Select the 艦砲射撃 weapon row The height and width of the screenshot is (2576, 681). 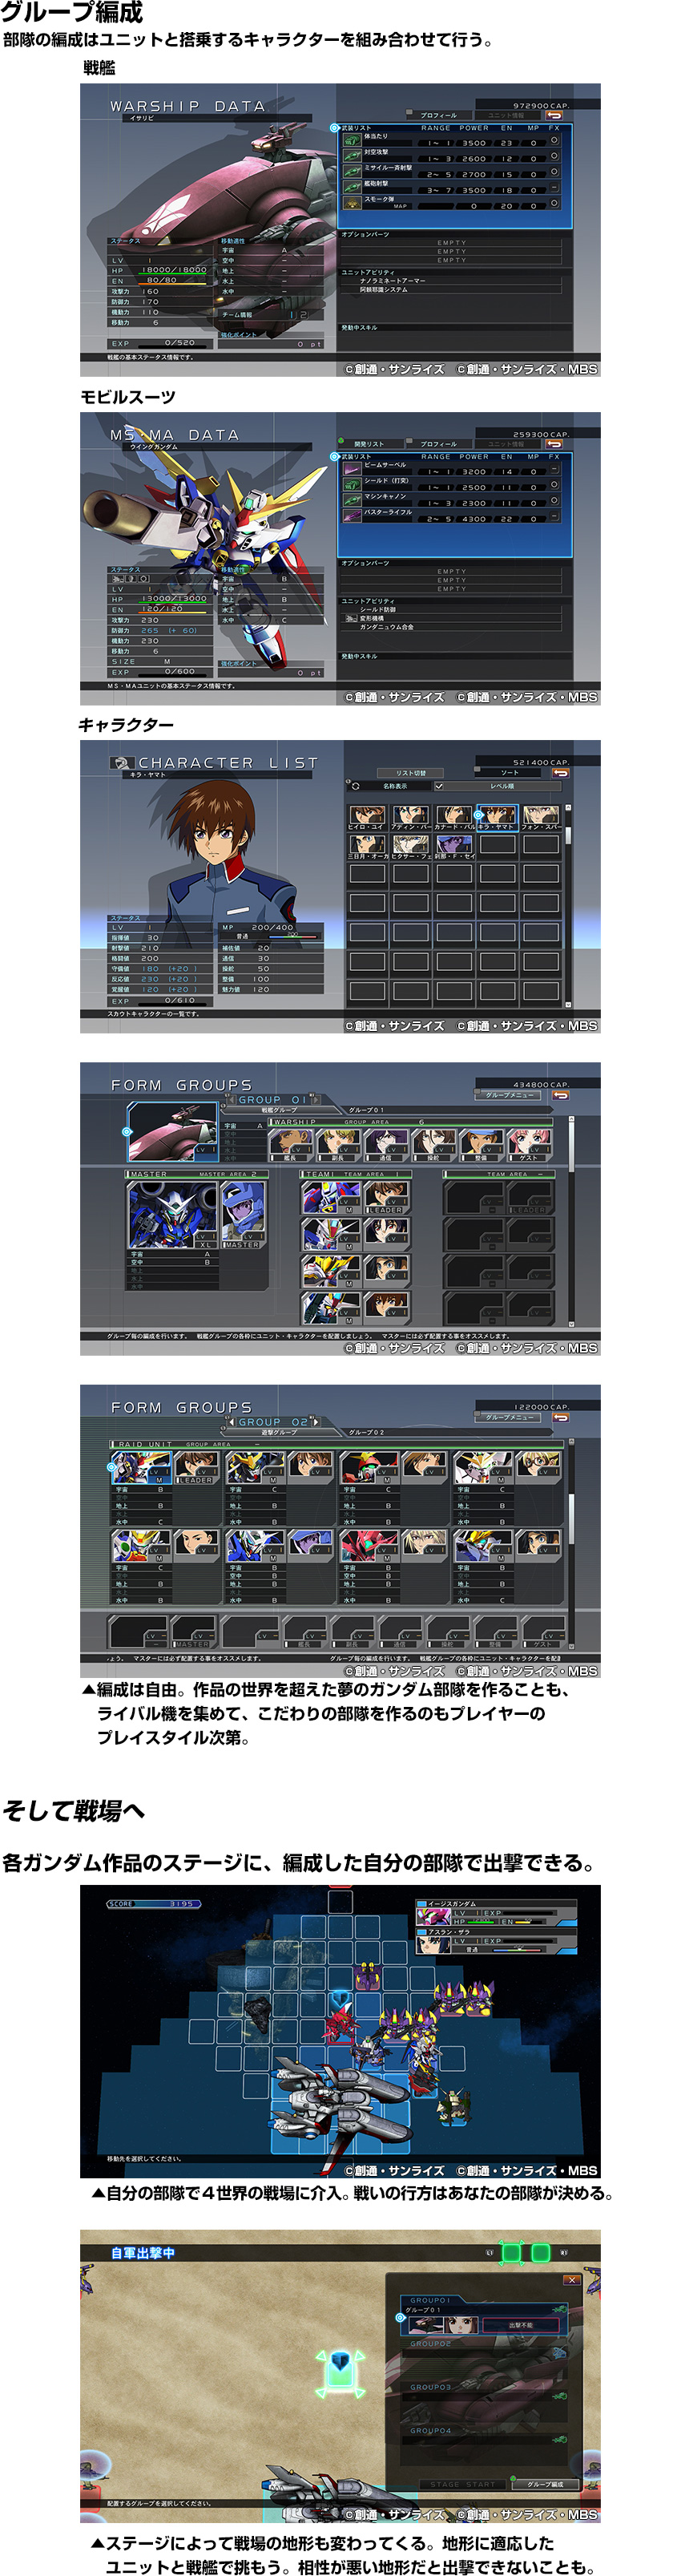point(452,187)
